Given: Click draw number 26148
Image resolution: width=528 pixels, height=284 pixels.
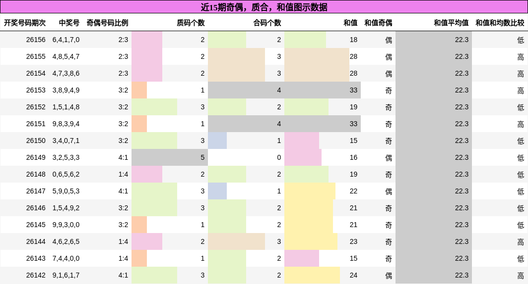Looking at the screenshot, I should point(36,174).
